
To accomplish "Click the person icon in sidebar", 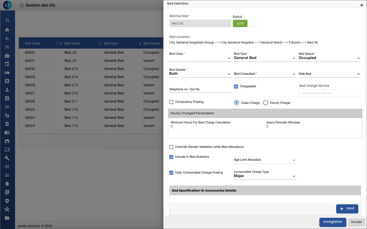I will point(7,90).
